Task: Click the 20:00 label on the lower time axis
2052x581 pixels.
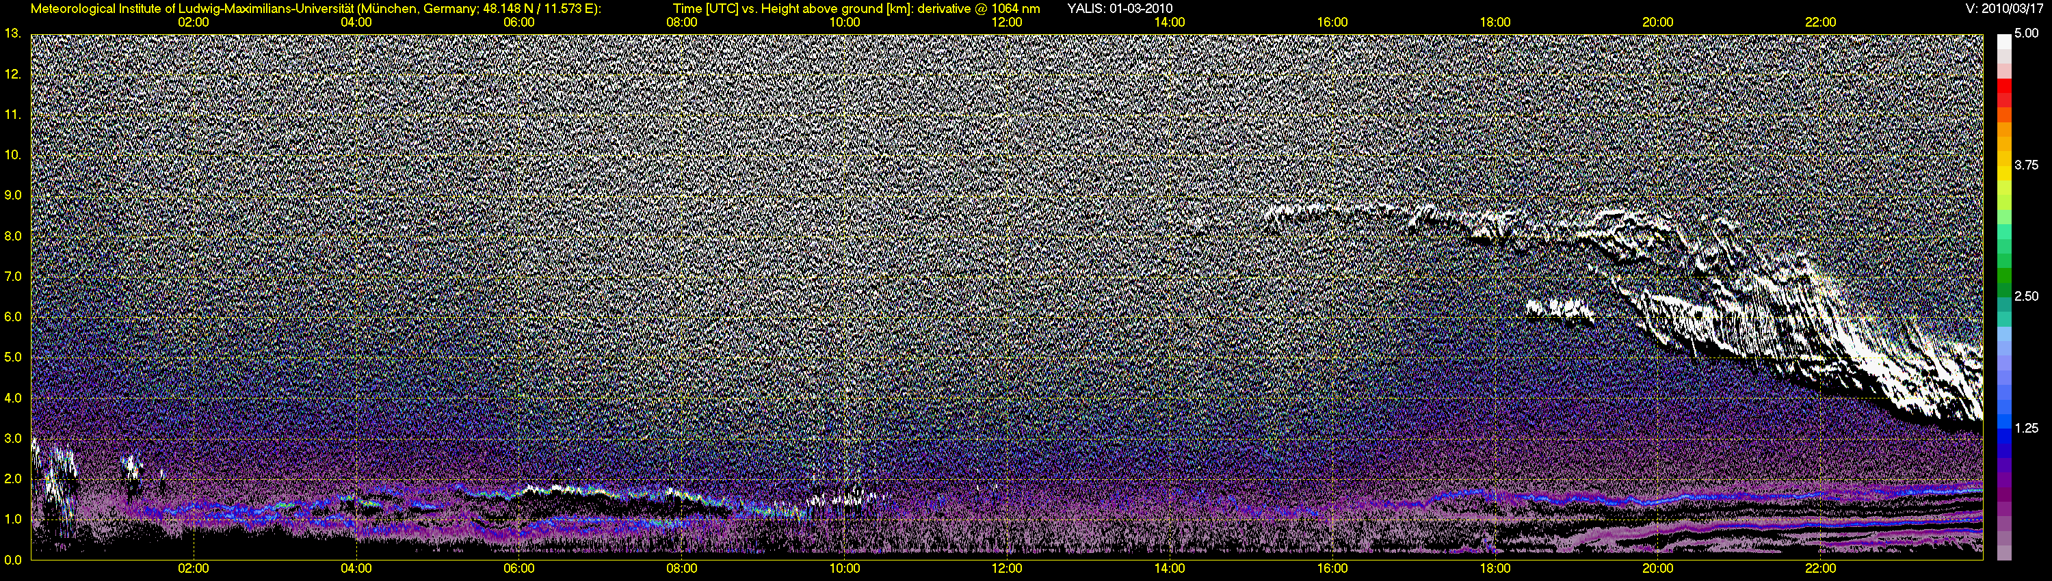Action: 1658,568
